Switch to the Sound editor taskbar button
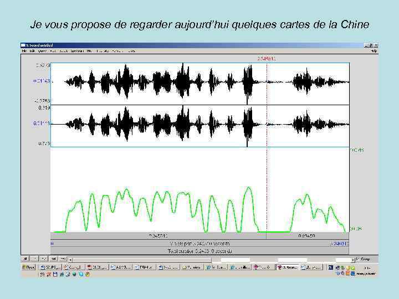 click(287, 267)
